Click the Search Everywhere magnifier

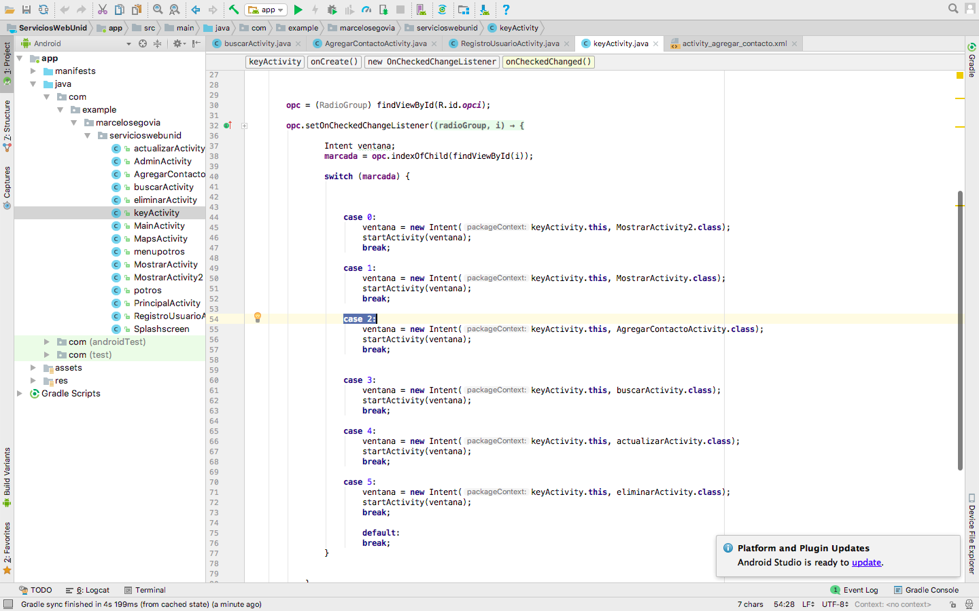[x=953, y=9]
